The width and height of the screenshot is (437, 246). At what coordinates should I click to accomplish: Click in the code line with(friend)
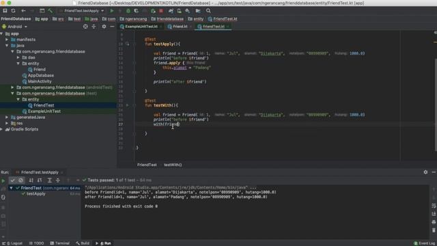(x=167, y=124)
